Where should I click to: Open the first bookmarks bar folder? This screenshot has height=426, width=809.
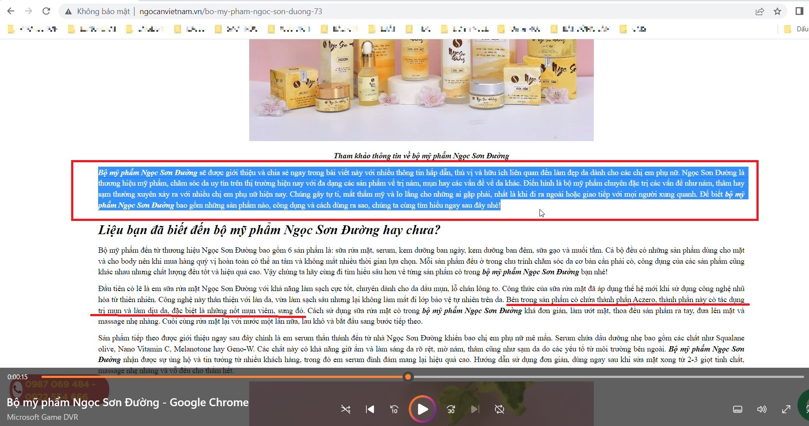[x=33, y=29]
